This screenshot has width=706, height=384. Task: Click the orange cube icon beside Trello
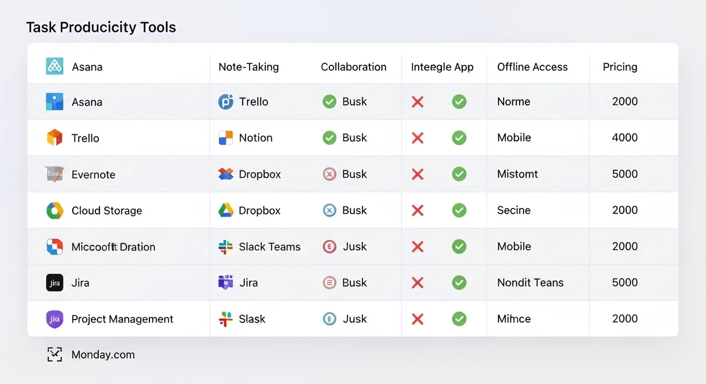tap(55, 138)
